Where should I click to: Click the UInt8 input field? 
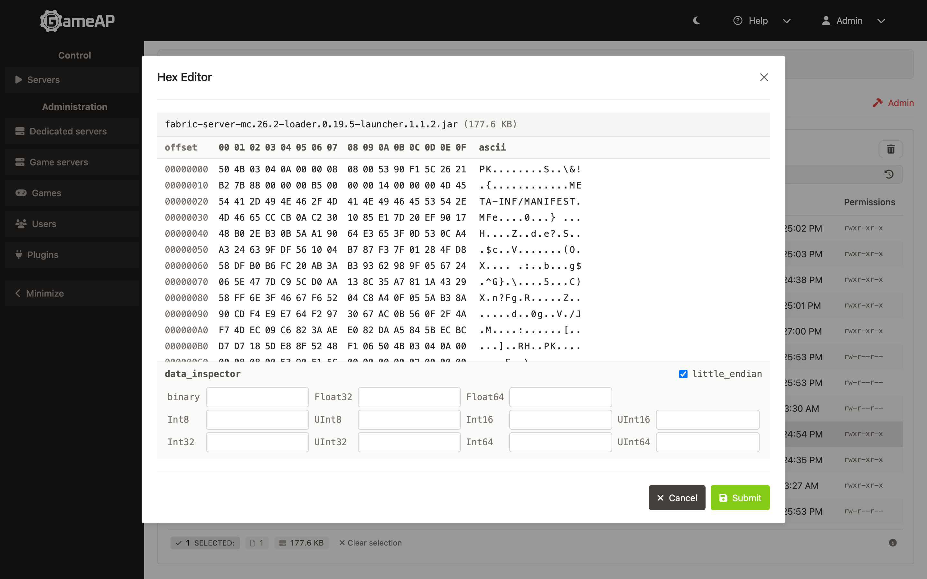tap(409, 420)
